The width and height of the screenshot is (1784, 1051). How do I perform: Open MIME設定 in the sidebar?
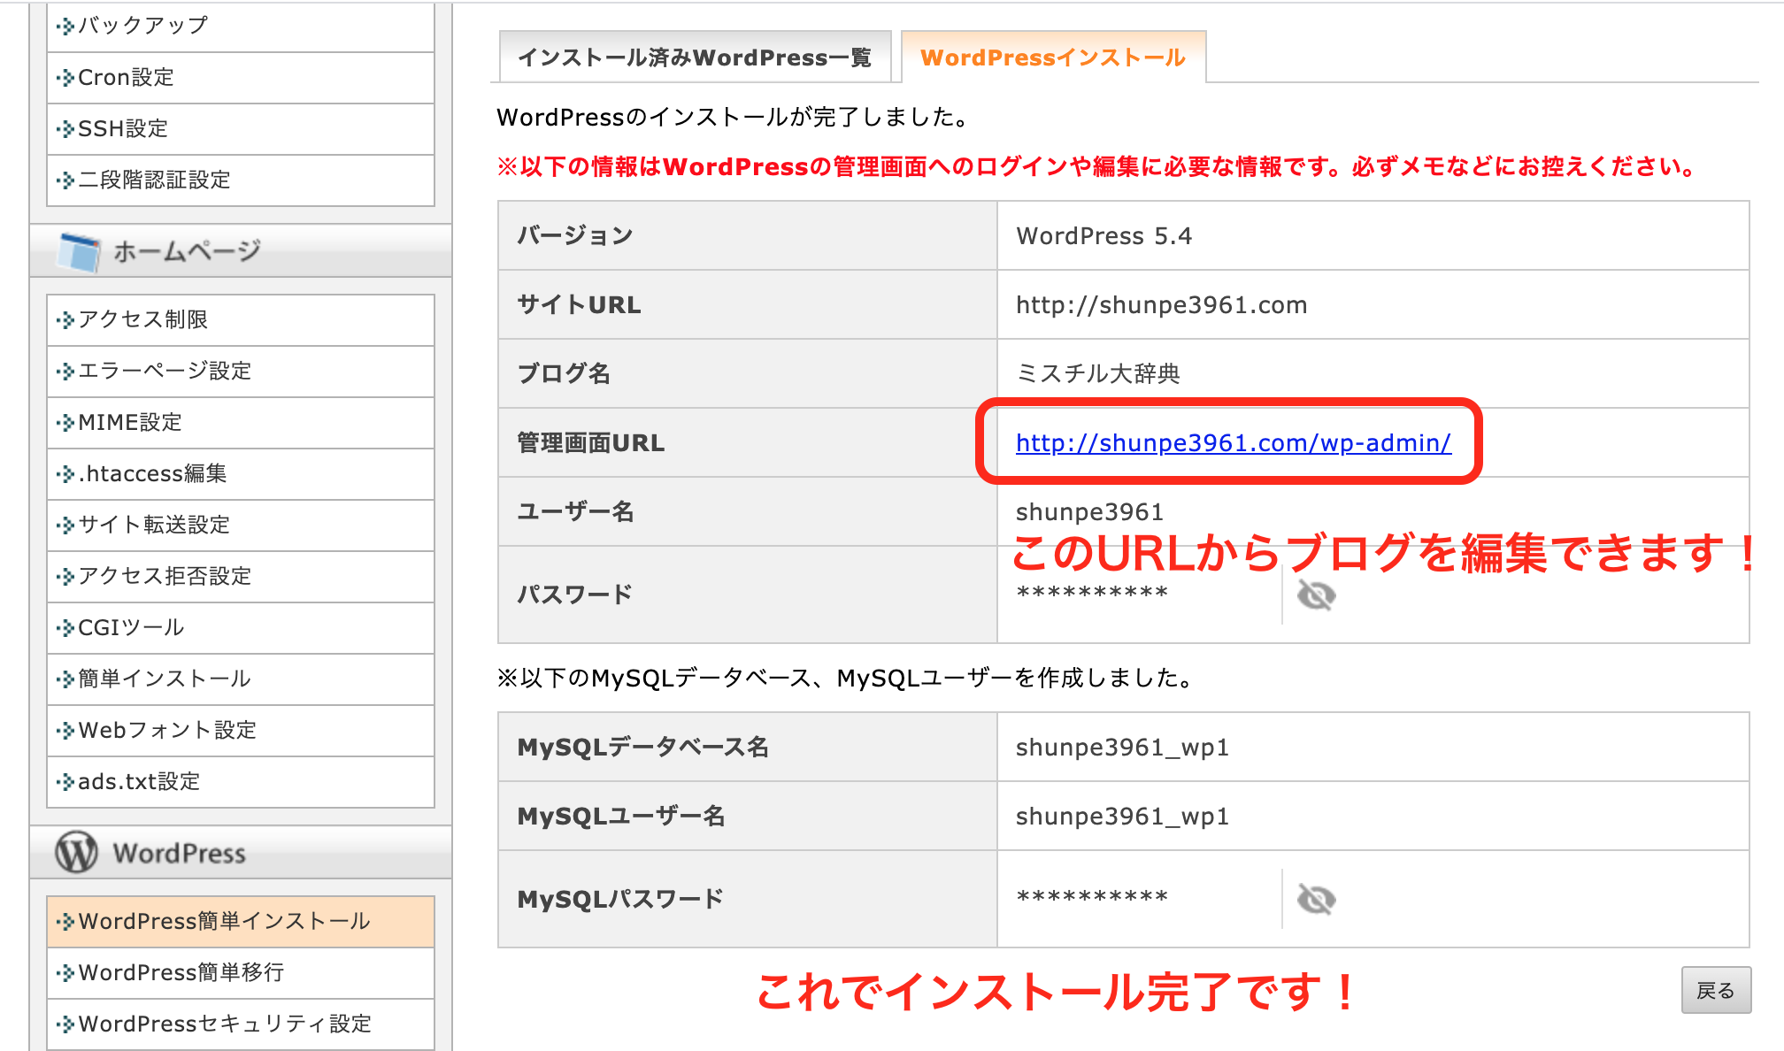pos(241,422)
